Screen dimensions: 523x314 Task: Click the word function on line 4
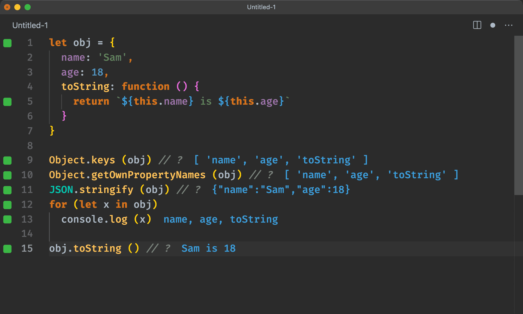(x=145, y=87)
